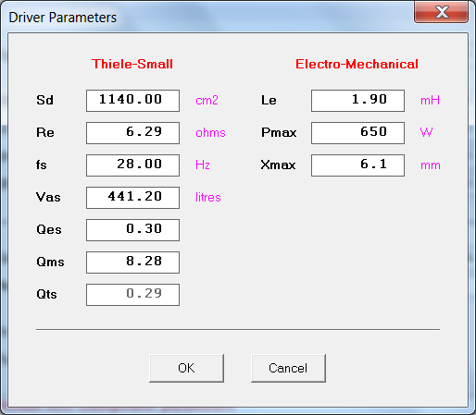Click the fs label
This screenshot has height=415, width=476.
coord(42,165)
